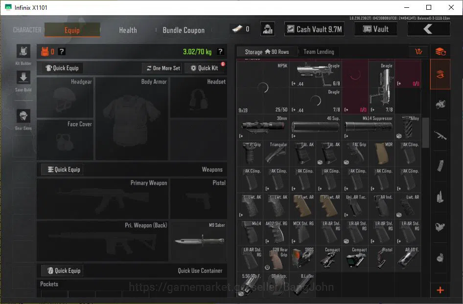This screenshot has width=463, height=304.
Task: Open the Quick Kit button
Action: click(205, 68)
